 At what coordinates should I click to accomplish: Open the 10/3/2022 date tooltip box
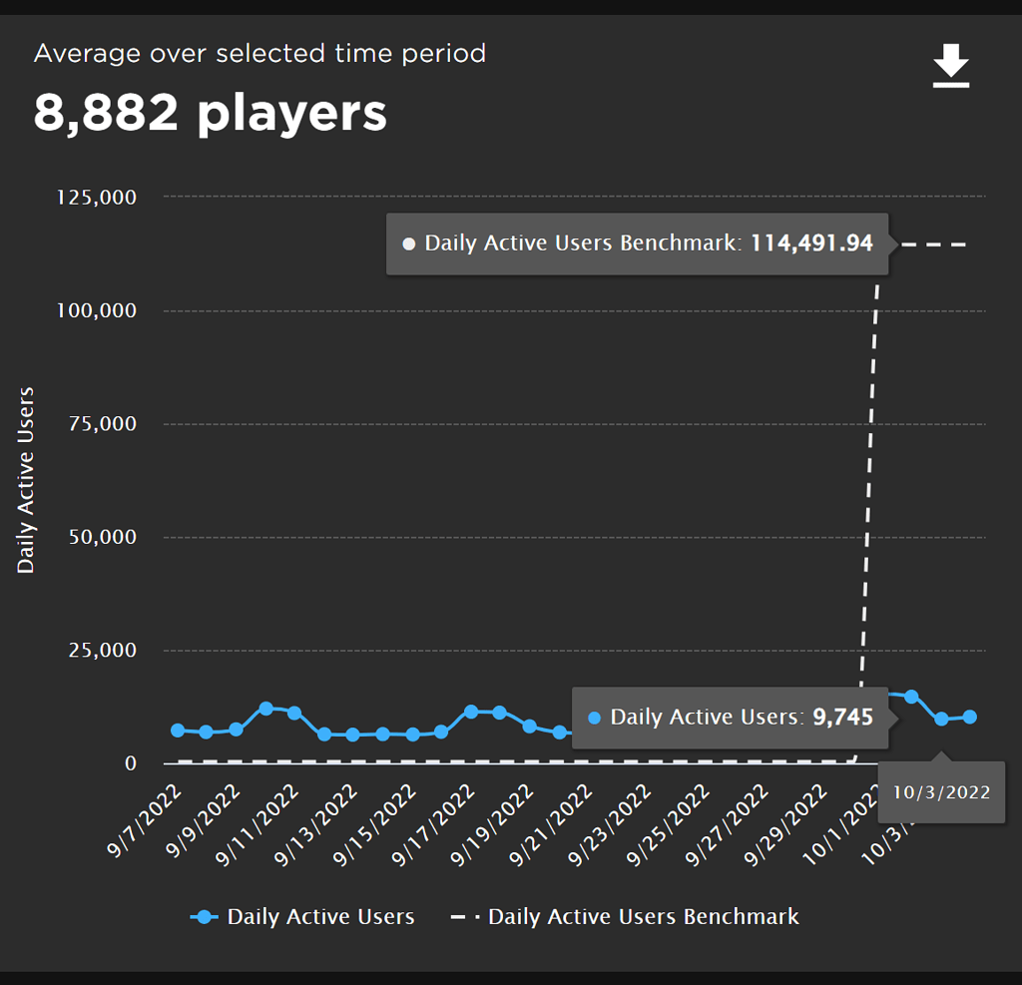939,791
